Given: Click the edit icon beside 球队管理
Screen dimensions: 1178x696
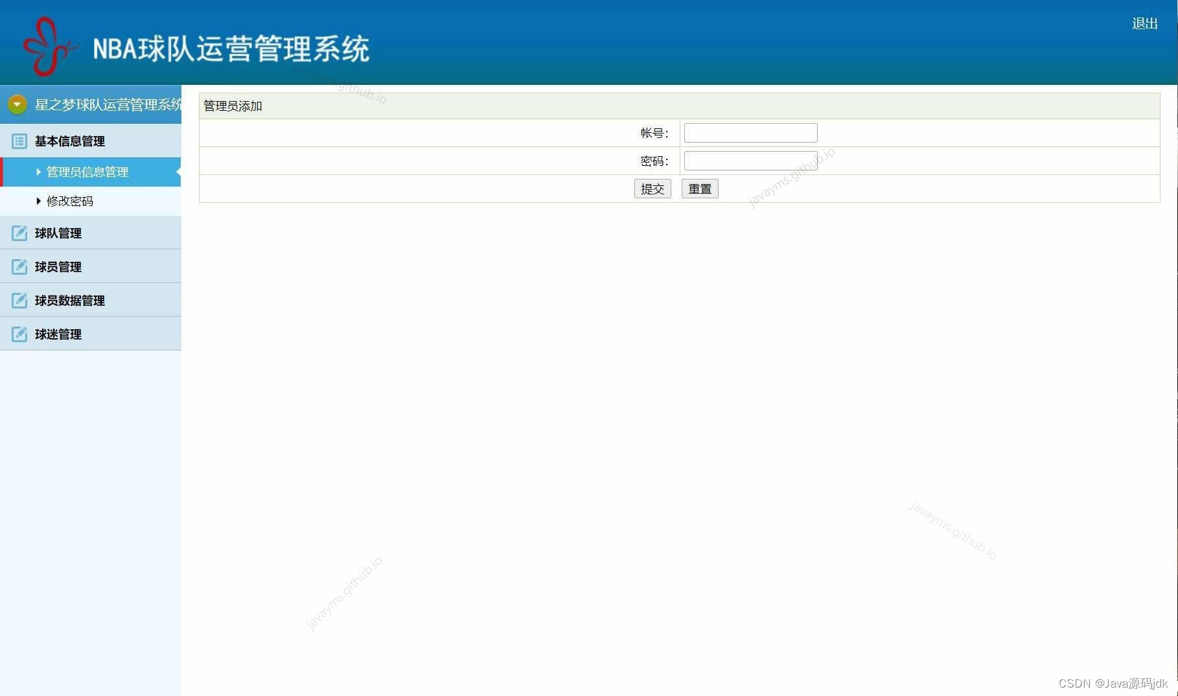Looking at the screenshot, I should tap(19, 233).
